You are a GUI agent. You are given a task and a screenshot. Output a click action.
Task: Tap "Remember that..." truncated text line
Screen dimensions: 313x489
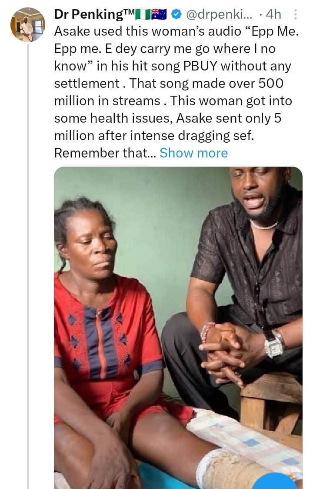point(104,153)
